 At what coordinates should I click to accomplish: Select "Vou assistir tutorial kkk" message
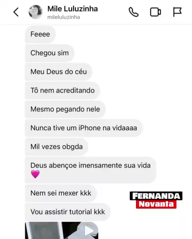68,212
